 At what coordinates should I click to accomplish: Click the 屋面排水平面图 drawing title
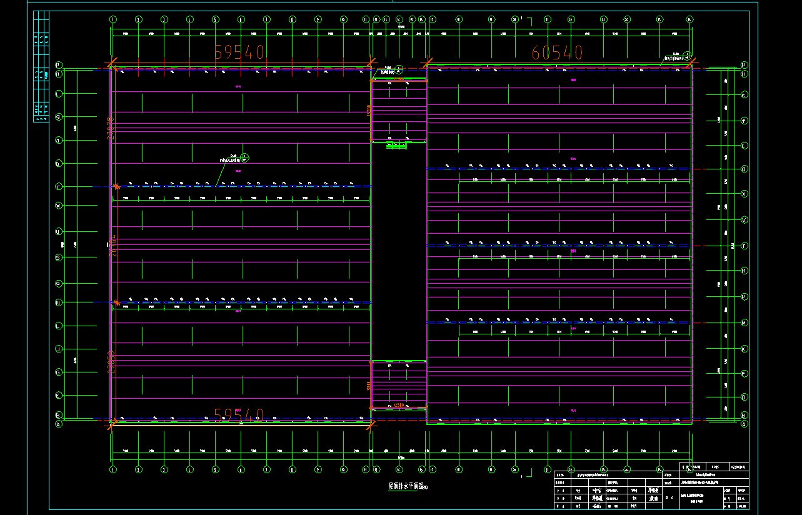tap(407, 486)
